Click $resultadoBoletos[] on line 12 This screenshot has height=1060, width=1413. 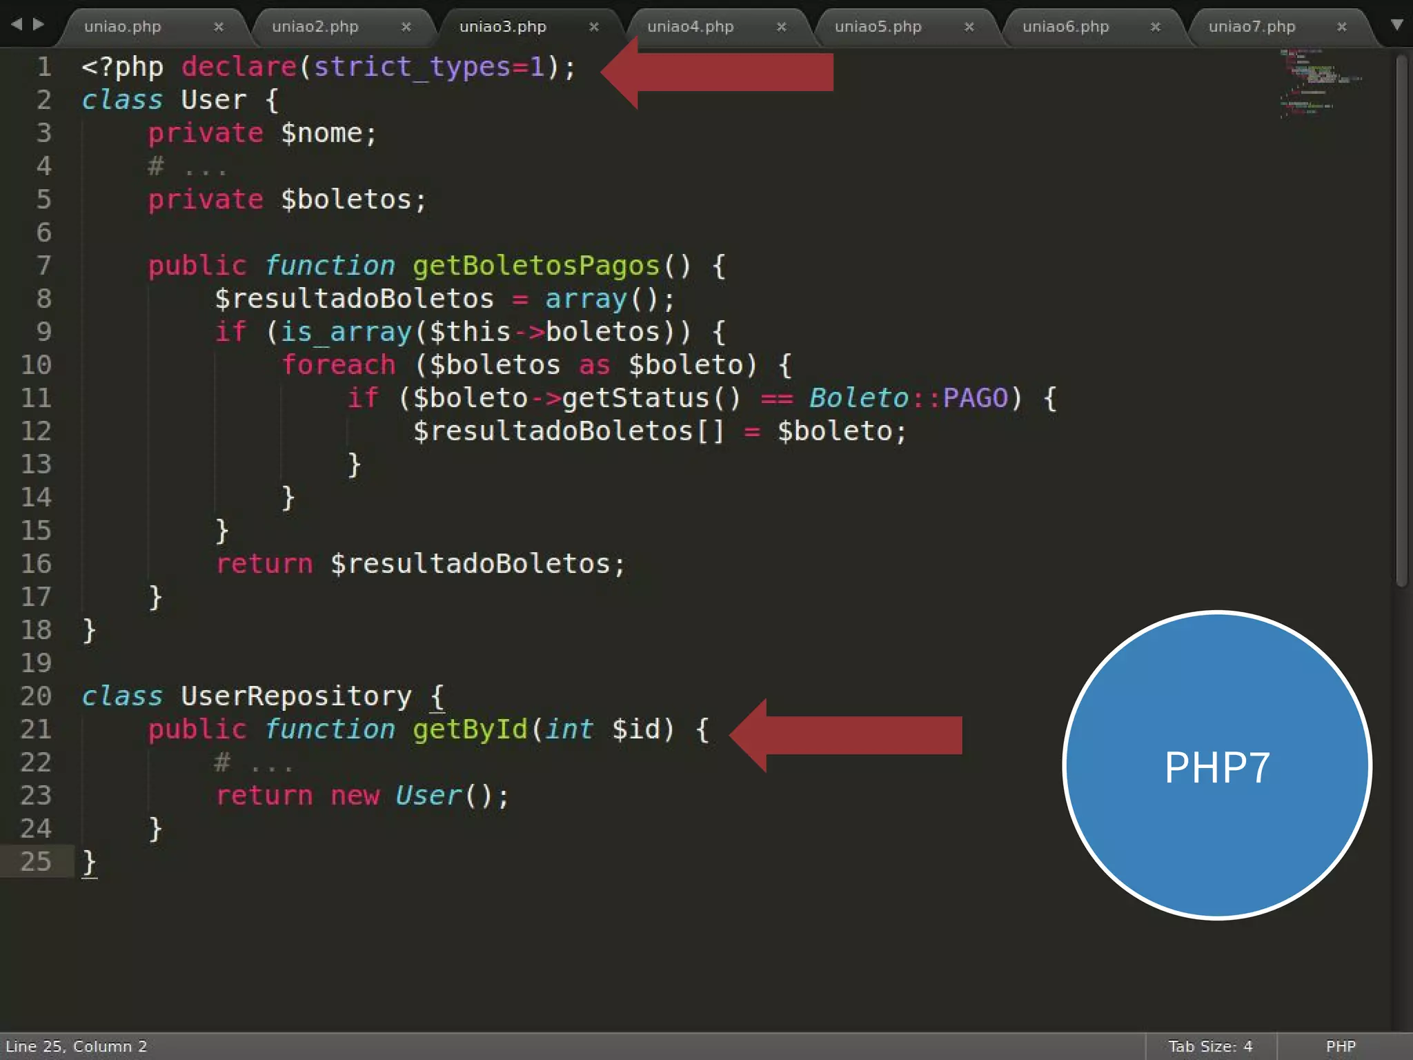[x=569, y=431]
